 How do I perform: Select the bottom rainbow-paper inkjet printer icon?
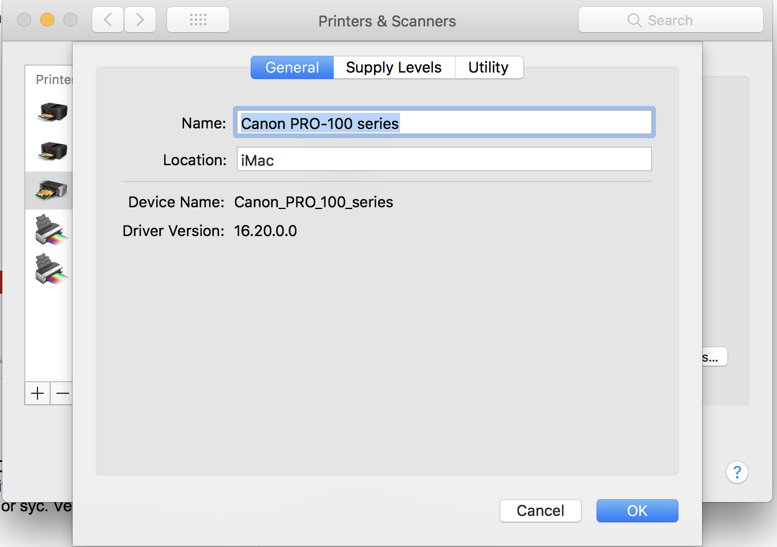[51, 269]
